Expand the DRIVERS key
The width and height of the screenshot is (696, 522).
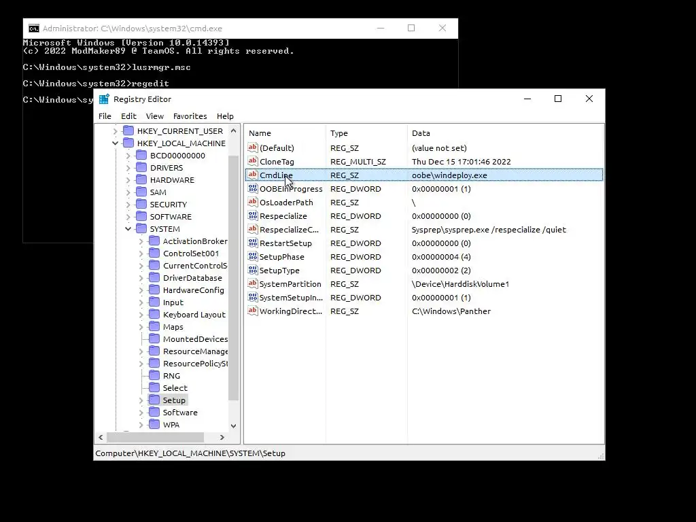point(128,169)
